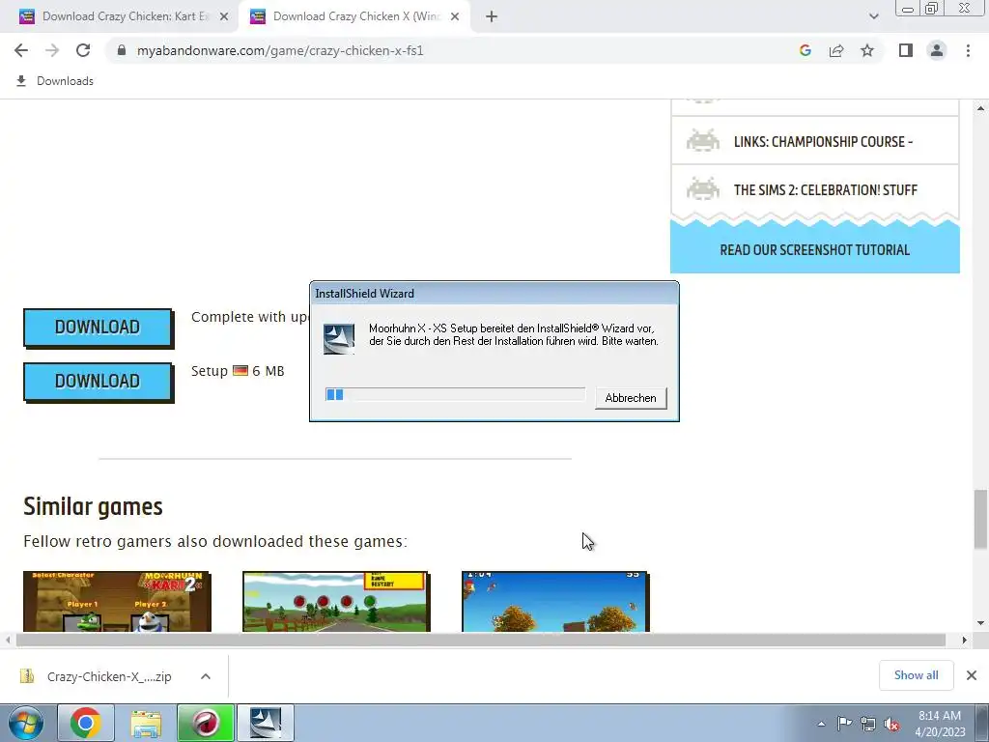Open the Google icon in address bar
The image size is (989, 742).
(x=805, y=50)
